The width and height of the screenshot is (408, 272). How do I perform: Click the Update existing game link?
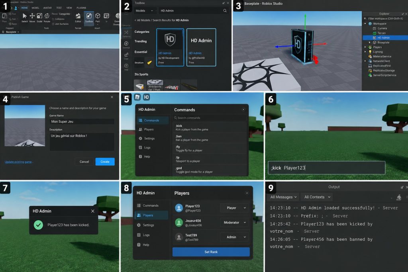[x=19, y=162]
